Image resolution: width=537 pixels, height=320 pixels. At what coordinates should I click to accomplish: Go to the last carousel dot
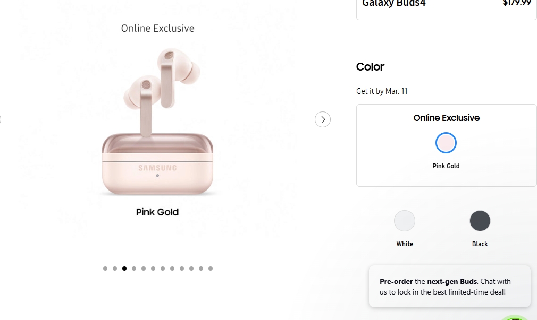point(211,269)
